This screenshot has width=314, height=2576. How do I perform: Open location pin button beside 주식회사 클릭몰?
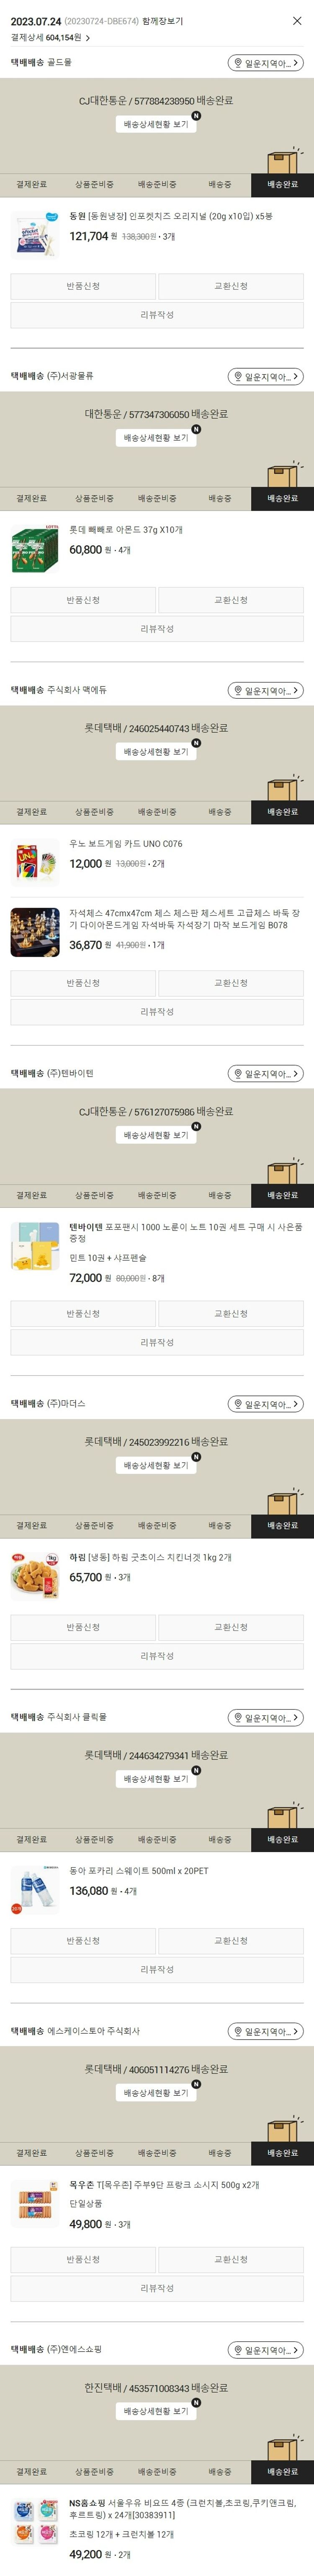(265, 1717)
